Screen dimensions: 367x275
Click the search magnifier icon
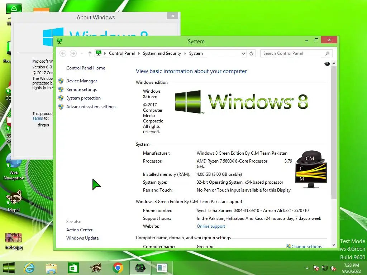click(x=328, y=53)
